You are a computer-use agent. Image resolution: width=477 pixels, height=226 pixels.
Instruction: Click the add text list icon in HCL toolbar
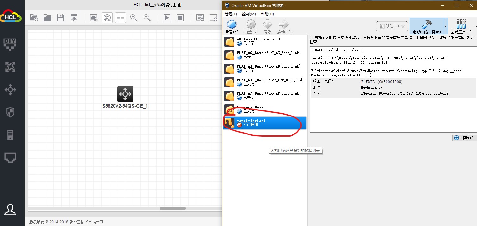[200, 18]
